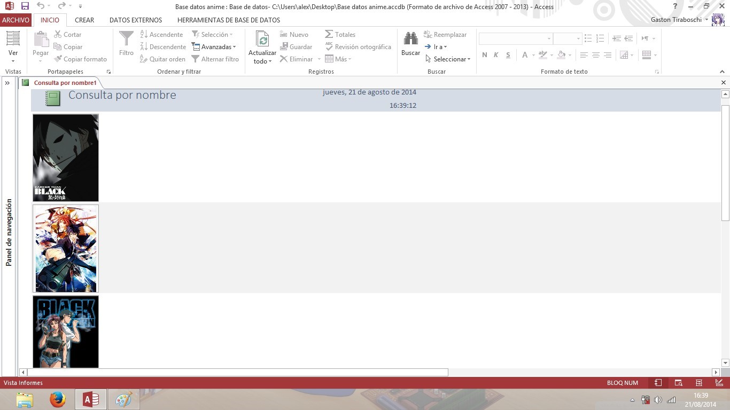This screenshot has width=730, height=410.
Task: Run Revisión ortográfica spell check
Action: click(358, 46)
